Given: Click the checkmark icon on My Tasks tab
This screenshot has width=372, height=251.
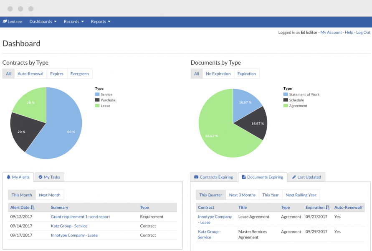Looking at the screenshot, I should (x=40, y=177).
